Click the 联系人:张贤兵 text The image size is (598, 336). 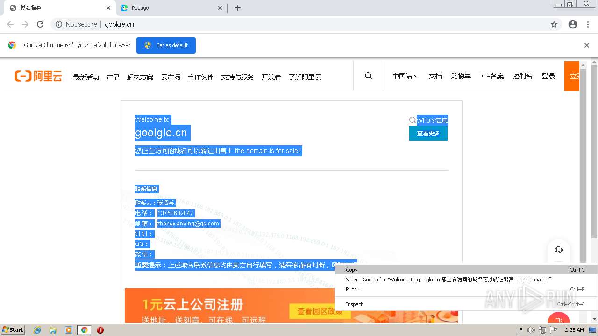[x=155, y=203]
